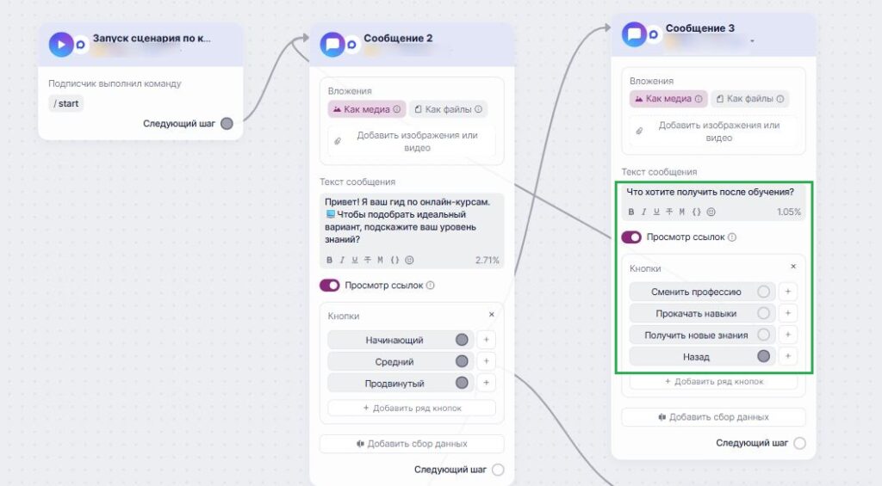Edit the Продвинутый button label

pos(394,384)
